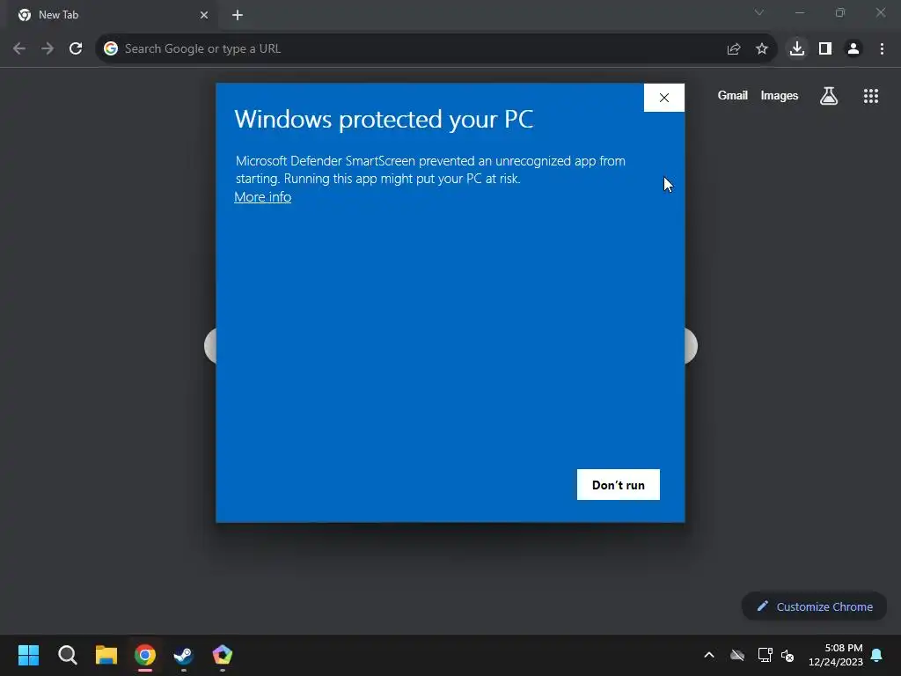Go forward to next page
Screen dimensions: 901x676
(x=48, y=48)
